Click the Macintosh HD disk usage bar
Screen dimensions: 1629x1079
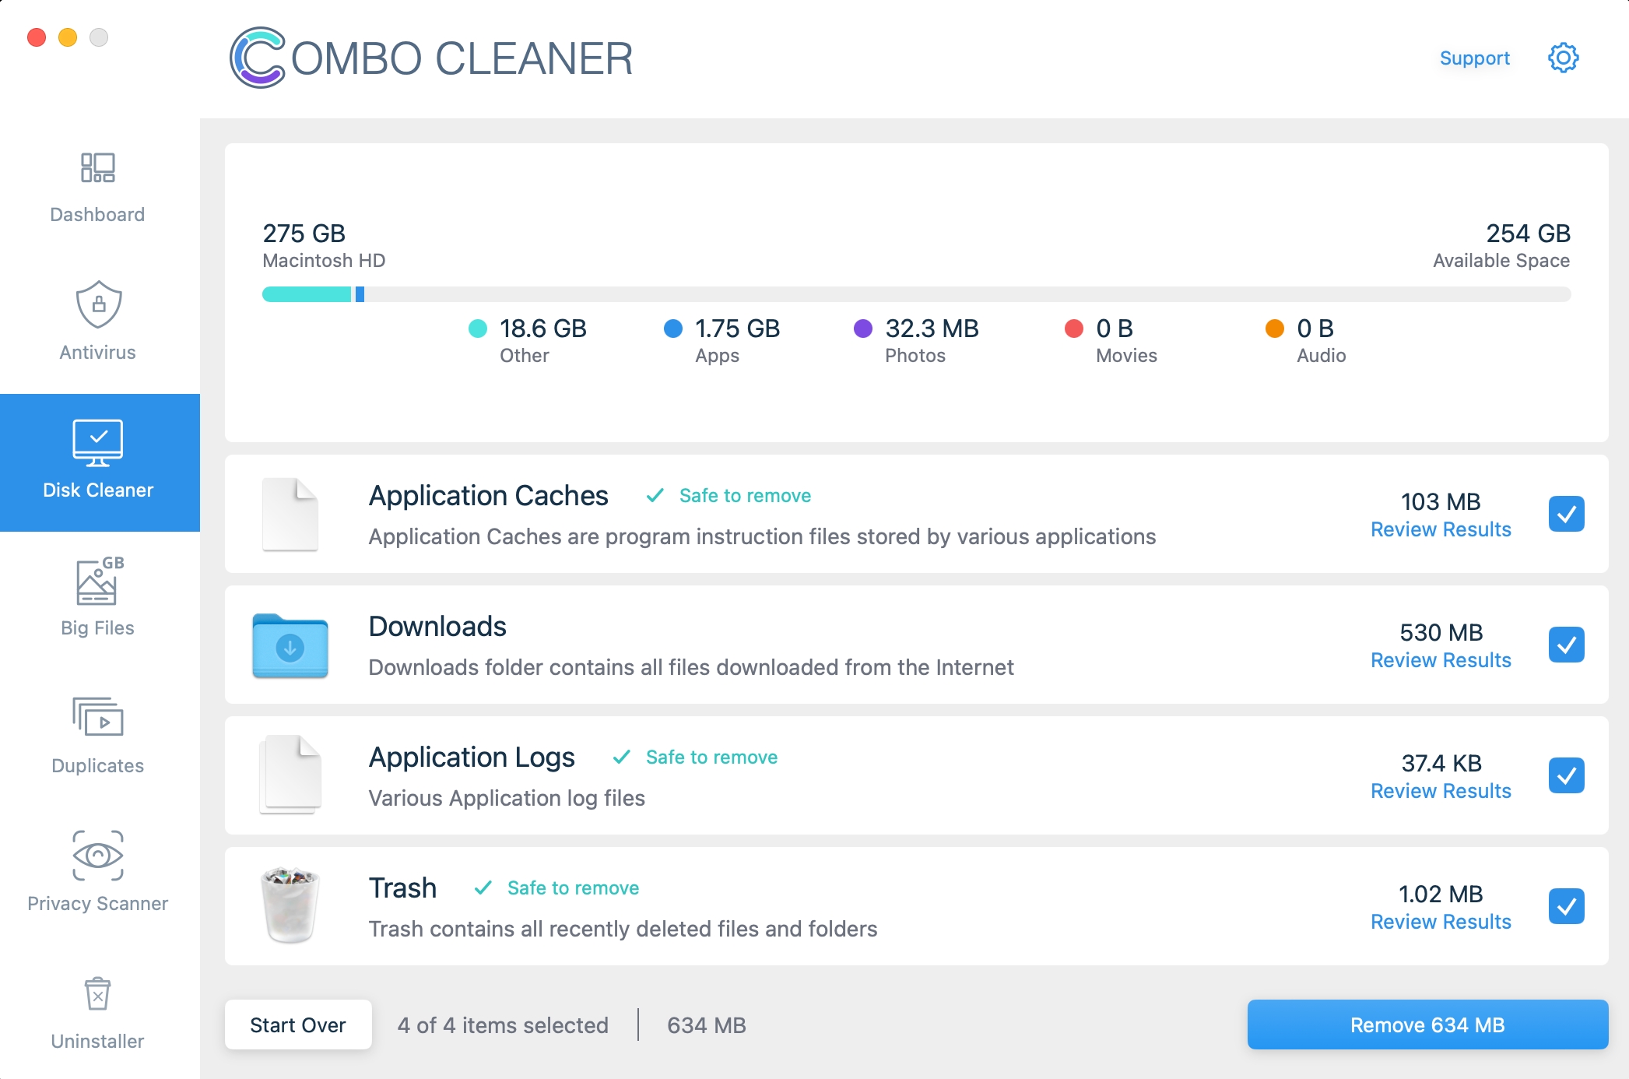click(x=916, y=294)
